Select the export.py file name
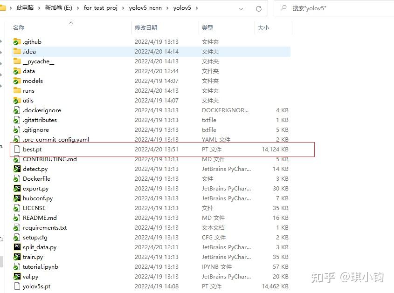 click(x=36, y=189)
